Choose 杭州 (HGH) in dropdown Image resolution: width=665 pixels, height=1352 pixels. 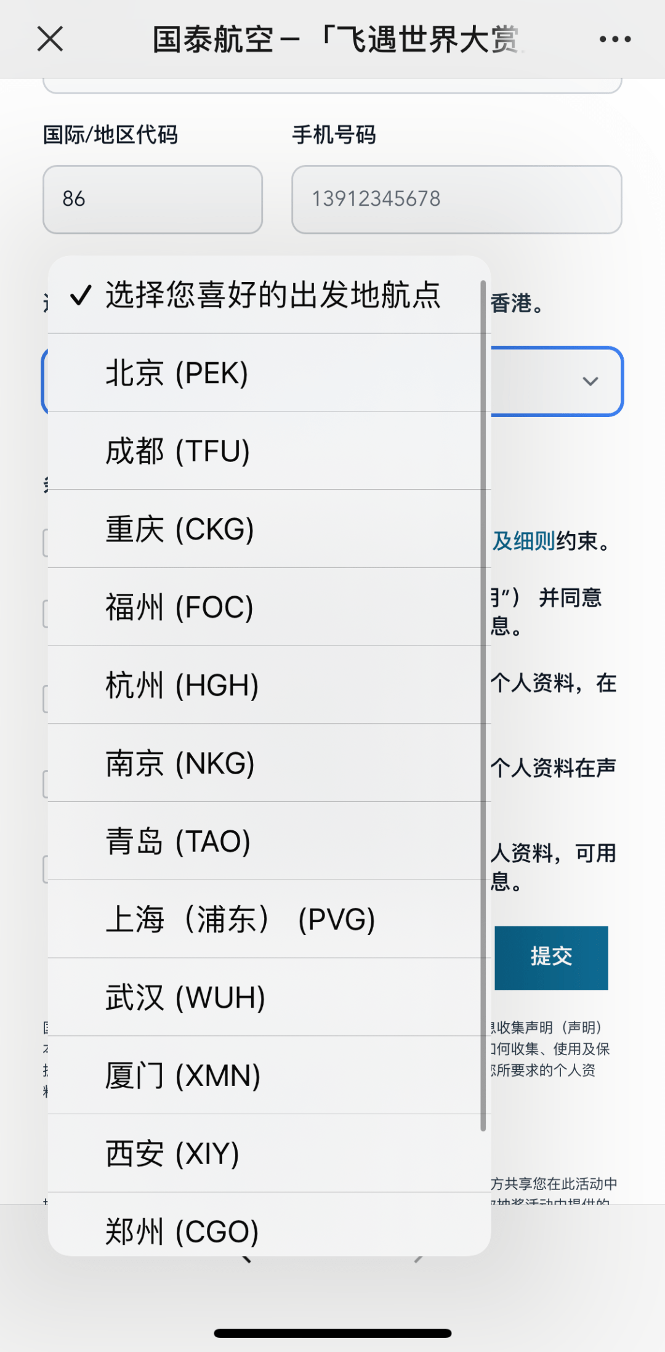click(269, 685)
